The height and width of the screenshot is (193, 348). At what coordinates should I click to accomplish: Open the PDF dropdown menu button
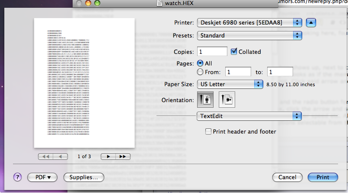coord(42,177)
